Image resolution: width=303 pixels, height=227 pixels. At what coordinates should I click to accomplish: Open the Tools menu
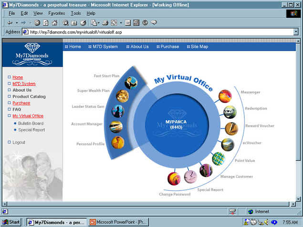(76, 13)
